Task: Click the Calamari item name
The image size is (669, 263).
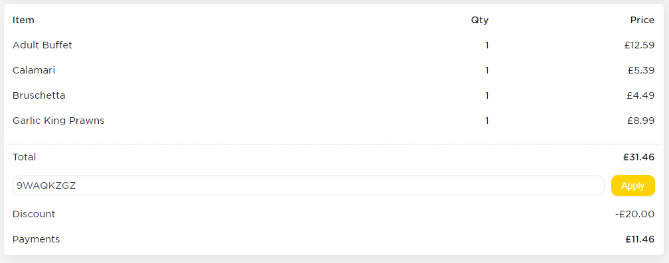Action: point(34,70)
